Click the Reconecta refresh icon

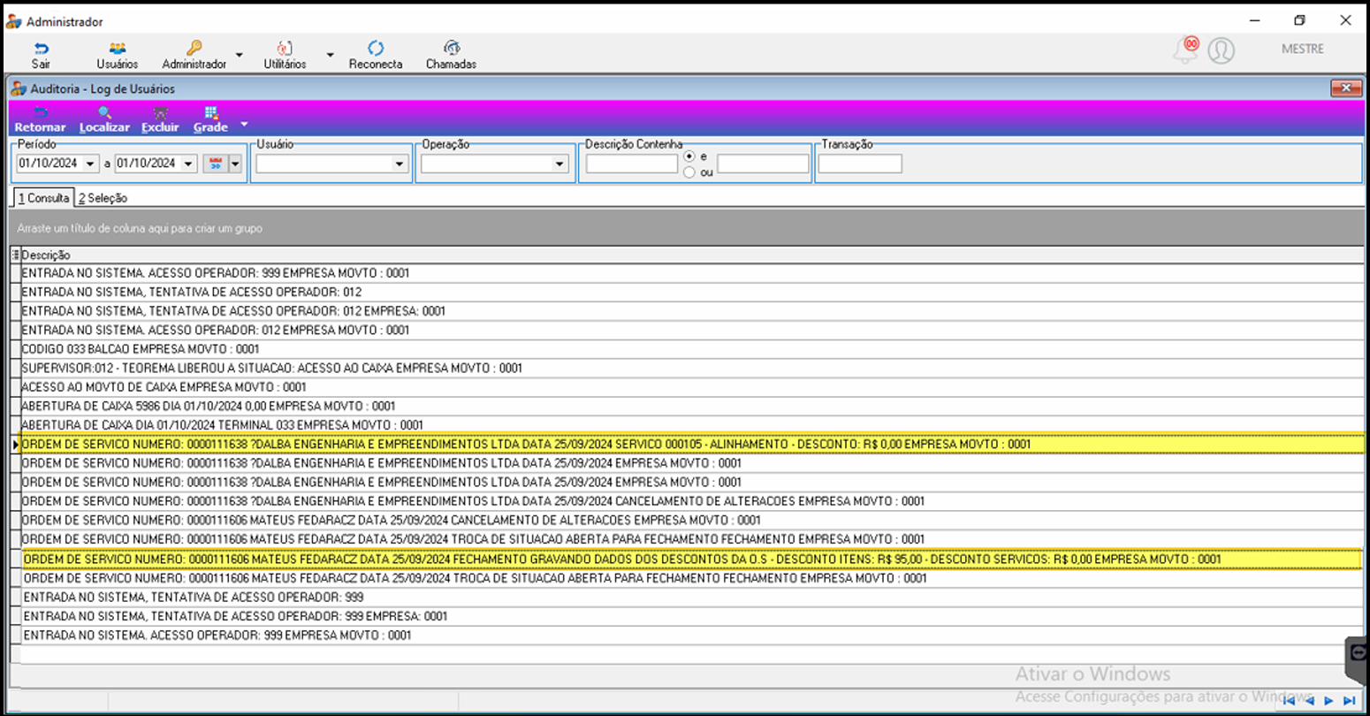click(x=376, y=49)
